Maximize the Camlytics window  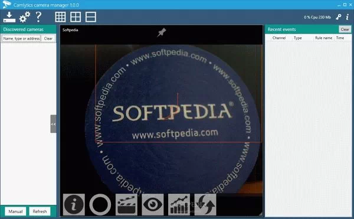tap(345, 5)
